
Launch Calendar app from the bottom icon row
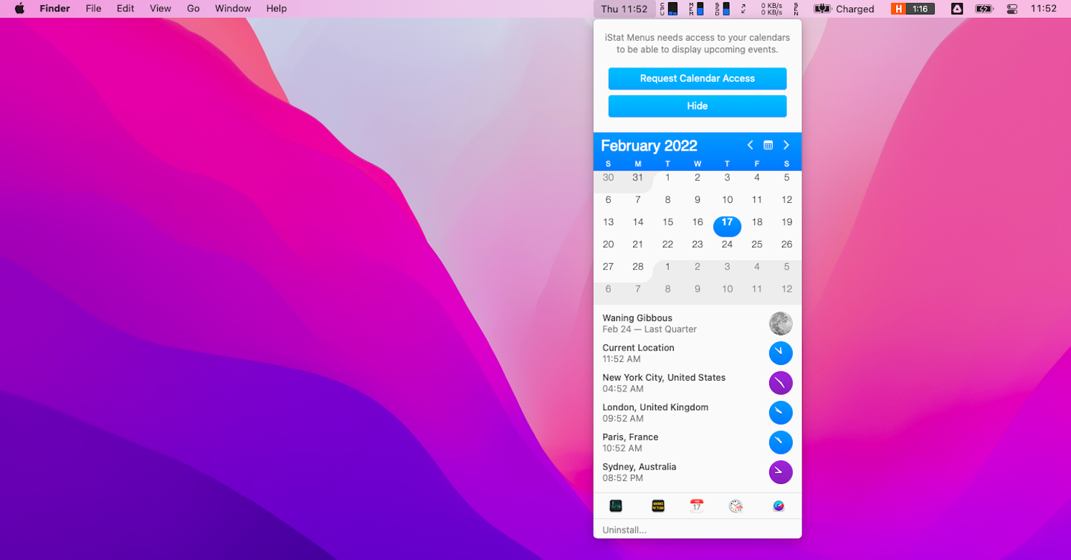coord(697,506)
